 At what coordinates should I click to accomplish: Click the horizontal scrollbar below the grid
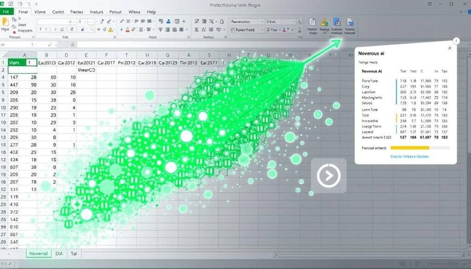(368, 255)
